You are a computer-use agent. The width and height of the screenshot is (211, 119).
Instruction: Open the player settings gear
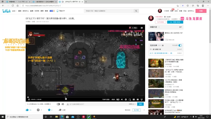[126, 99]
